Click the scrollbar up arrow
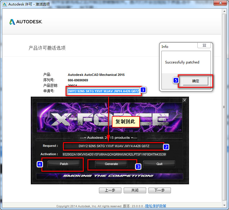This screenshot has height=210, width=229. (224, 11)
